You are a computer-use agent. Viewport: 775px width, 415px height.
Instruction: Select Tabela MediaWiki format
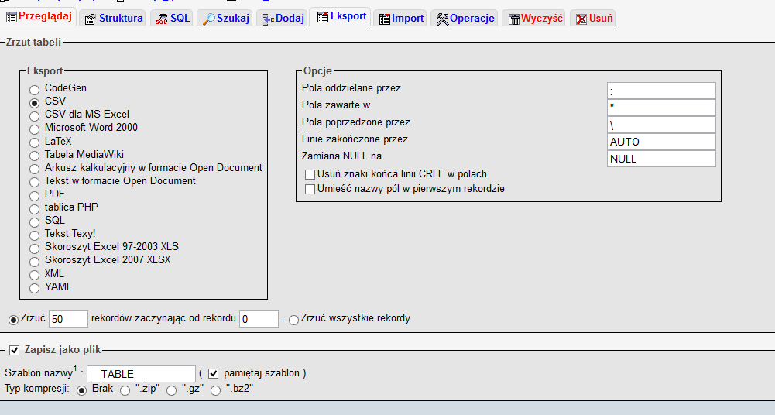(34, 156)
